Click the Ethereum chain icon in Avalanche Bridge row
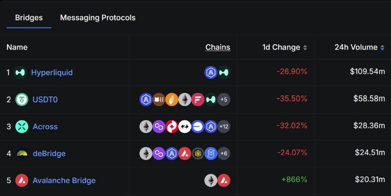391x196 pixels. pos(211,180)
